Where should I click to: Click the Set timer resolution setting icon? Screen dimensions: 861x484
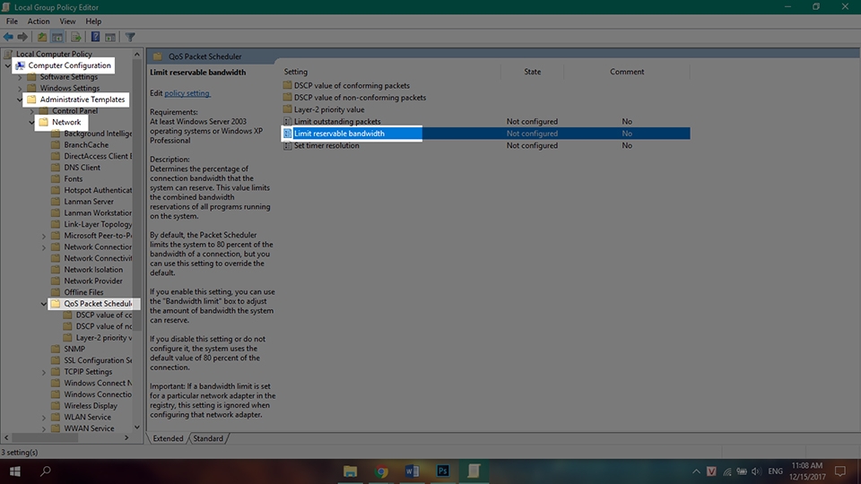287,145
